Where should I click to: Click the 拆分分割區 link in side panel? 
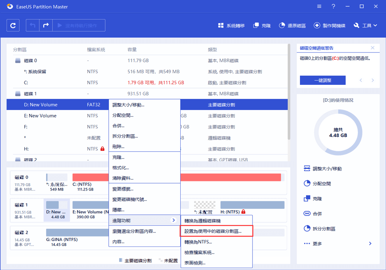point(324,229)
